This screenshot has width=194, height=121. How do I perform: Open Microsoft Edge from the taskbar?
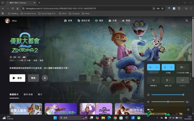click(x=109, y=118)
